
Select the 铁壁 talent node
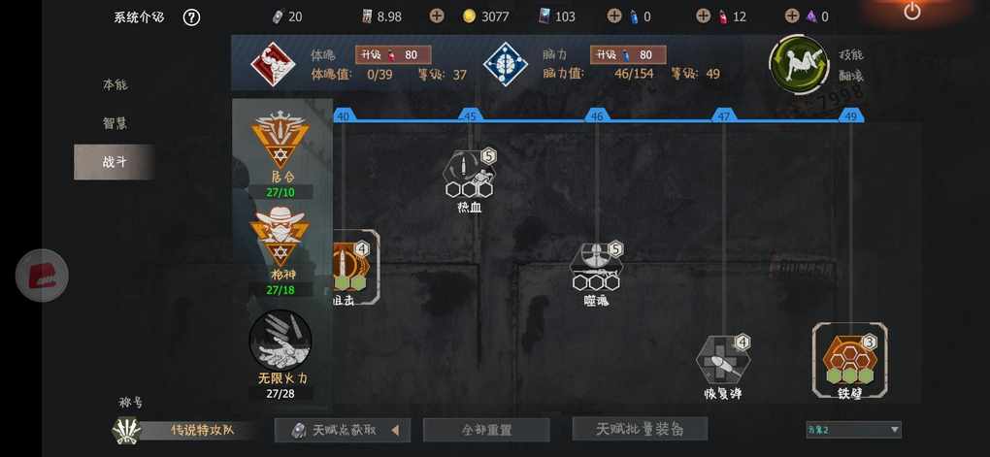(x=850, y=360)
